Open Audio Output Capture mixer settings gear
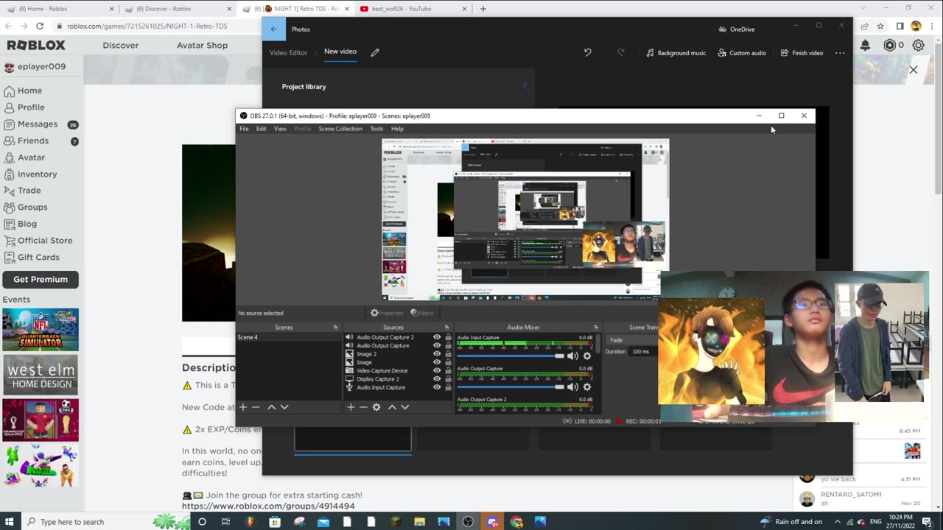943x530 pixels. (587, 386)
